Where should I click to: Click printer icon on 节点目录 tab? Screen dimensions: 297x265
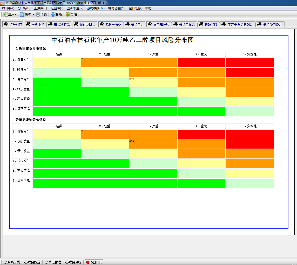click(x=128, y=24)
